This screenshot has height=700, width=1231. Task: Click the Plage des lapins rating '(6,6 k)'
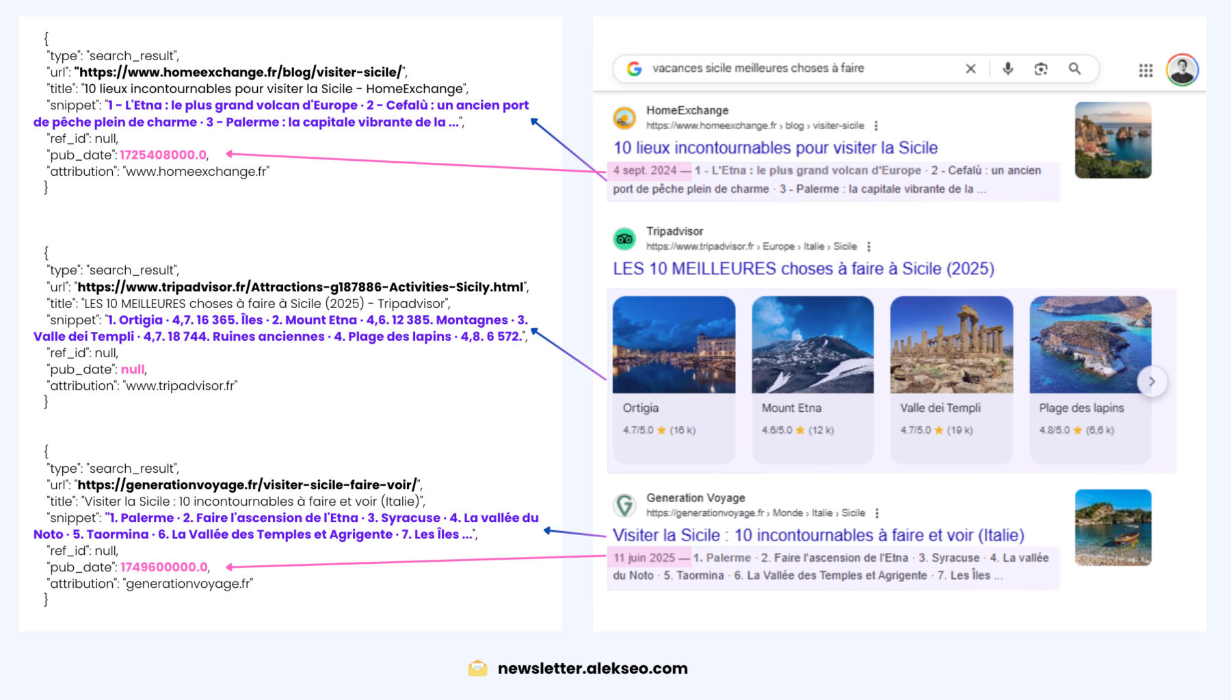click(1100, 430)
